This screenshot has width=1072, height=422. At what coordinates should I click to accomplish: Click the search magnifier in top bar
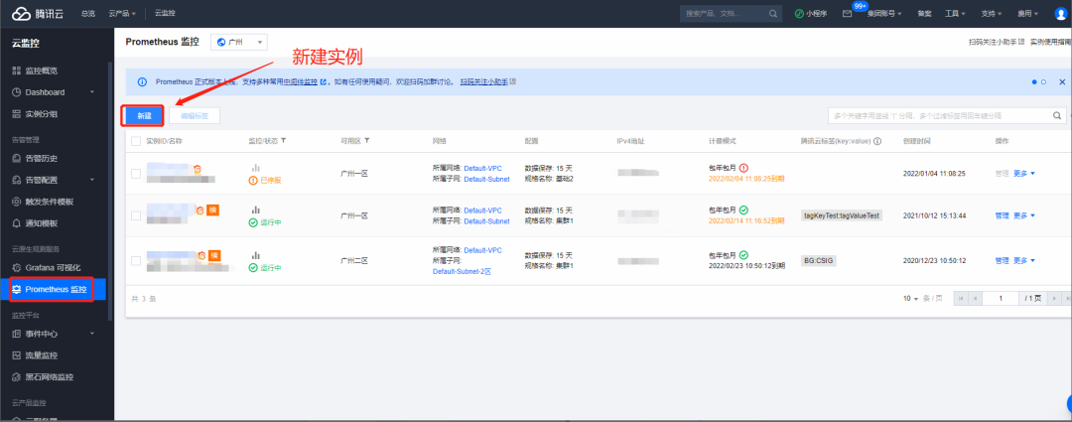pos(773,14)
